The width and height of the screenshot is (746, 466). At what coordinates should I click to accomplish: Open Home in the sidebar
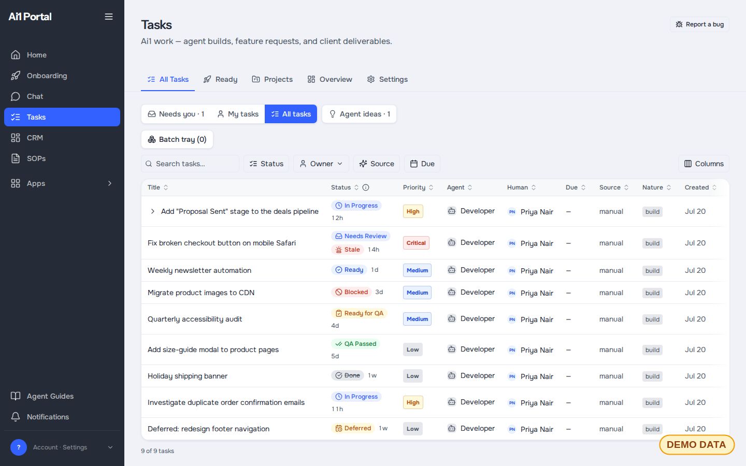click(x=62, y=55)
